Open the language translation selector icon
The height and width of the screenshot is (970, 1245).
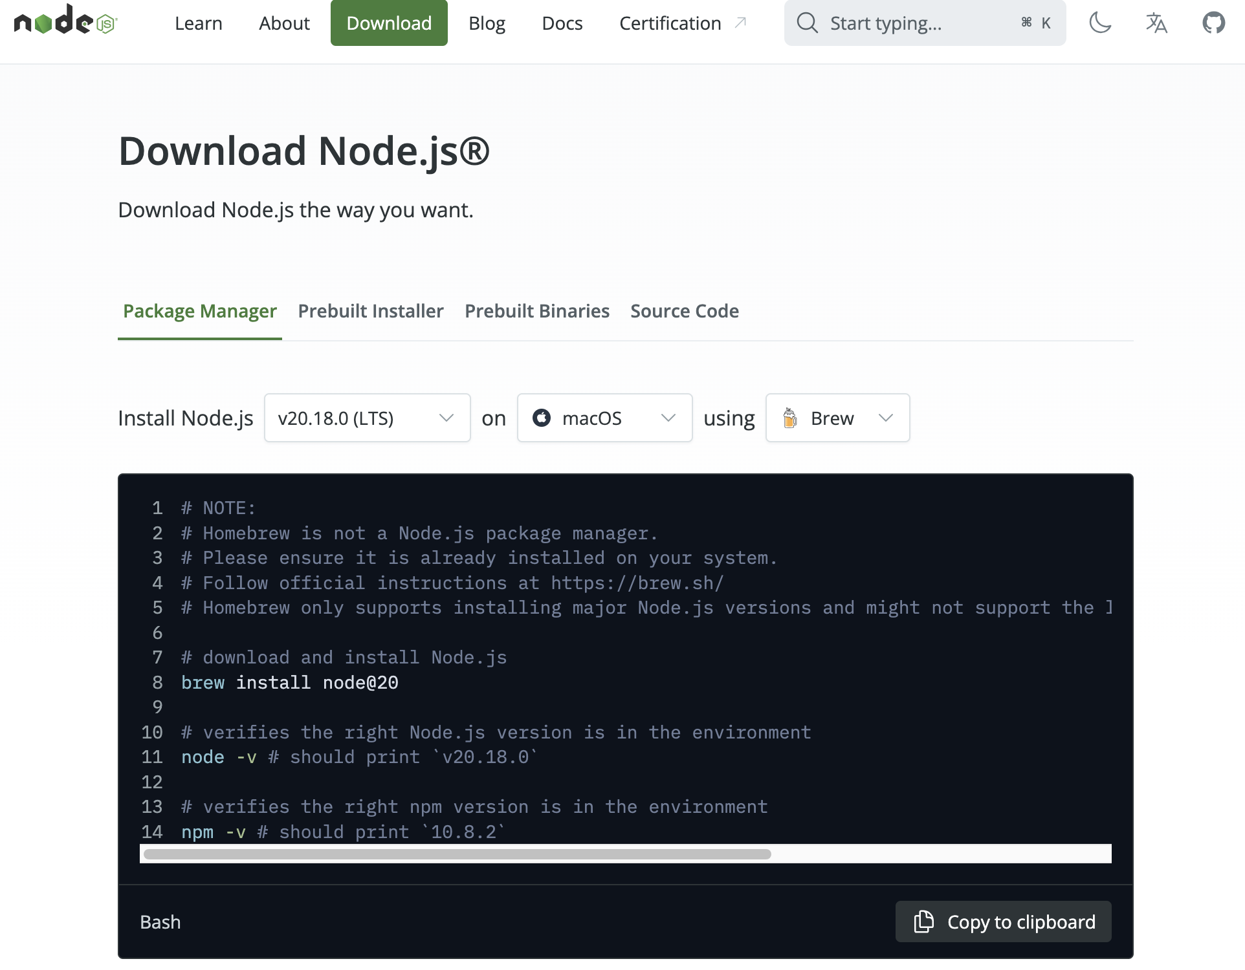click(1156, 23)
